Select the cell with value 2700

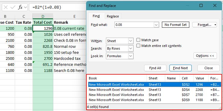[x=43, y=59]
